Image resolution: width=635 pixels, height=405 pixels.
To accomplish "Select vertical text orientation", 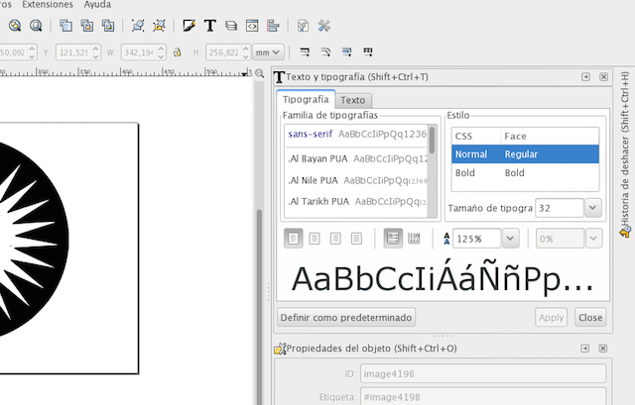I will tap(414, 238).
